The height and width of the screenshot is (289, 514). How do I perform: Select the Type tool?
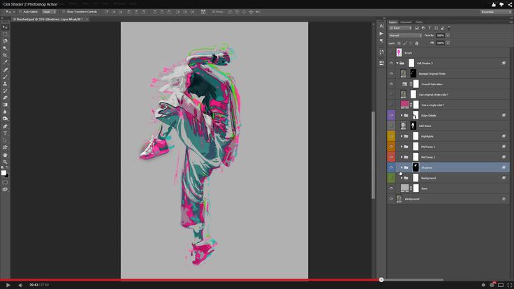[x=6, y=133]
